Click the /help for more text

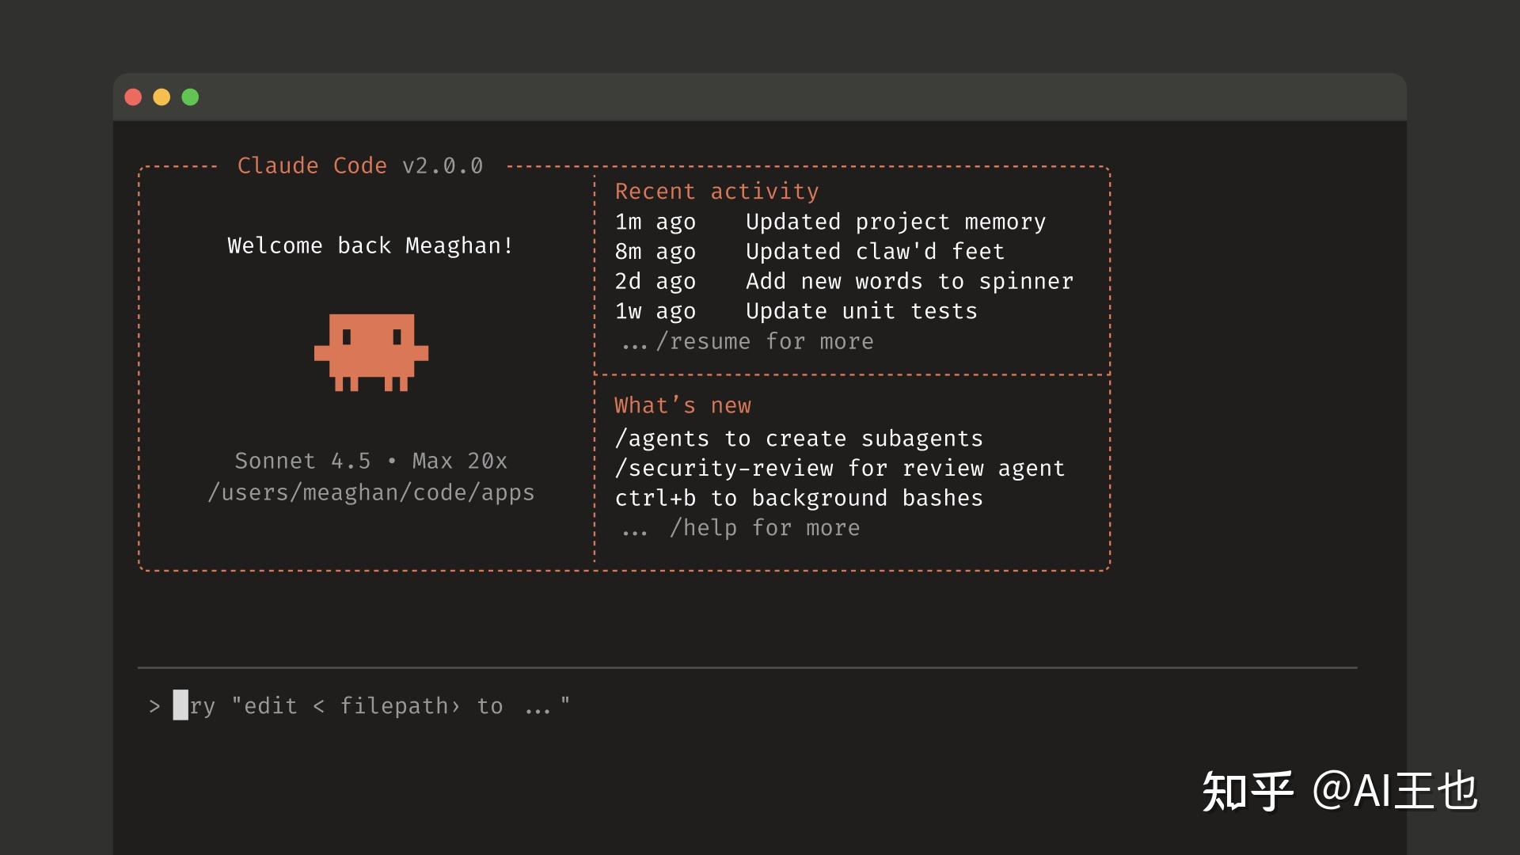tap(764, 528)
